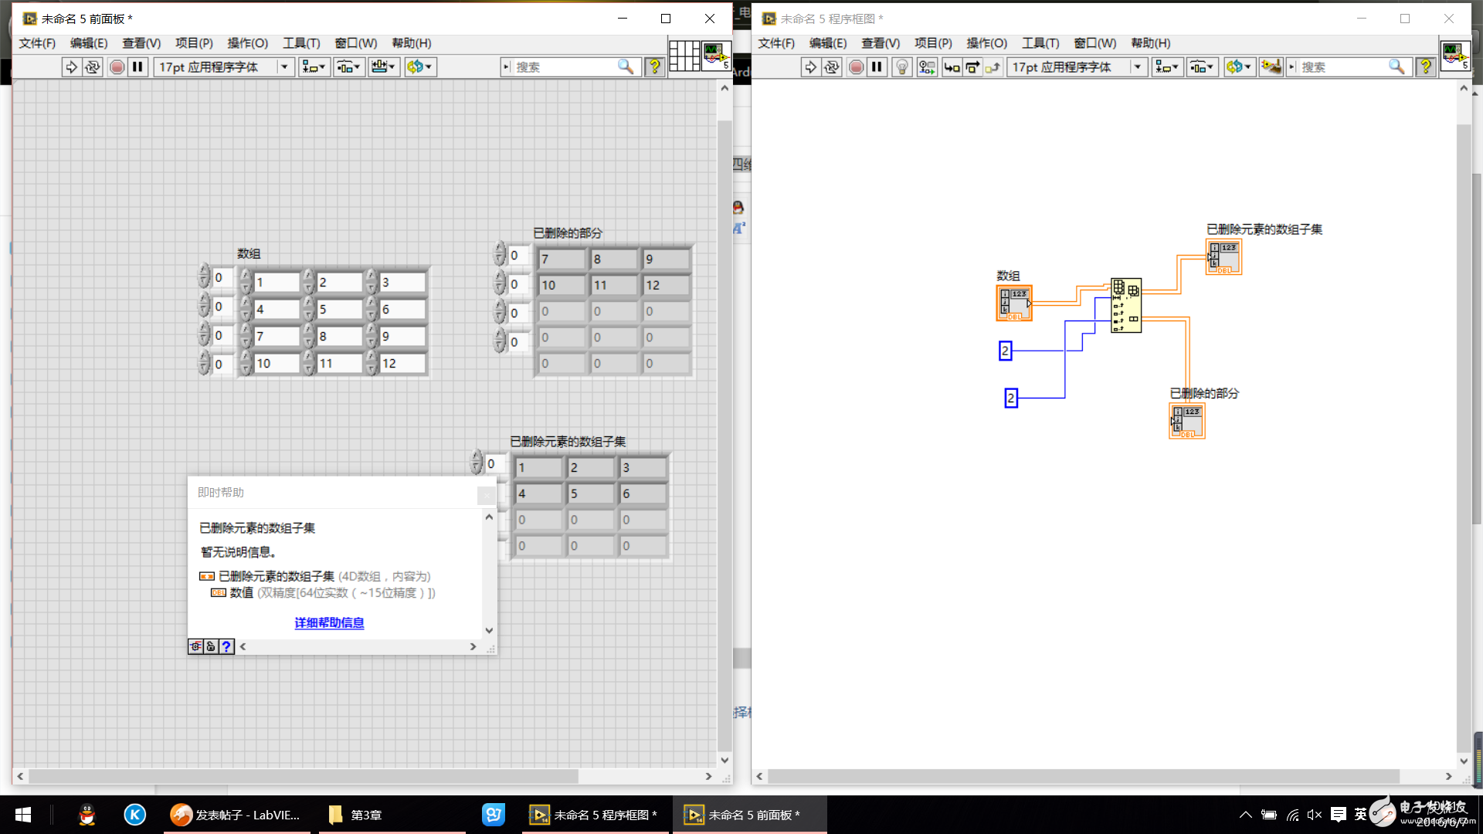Pause execution in front panel toolbar
The image size is (1483, 834).
[x=137, y=67]
